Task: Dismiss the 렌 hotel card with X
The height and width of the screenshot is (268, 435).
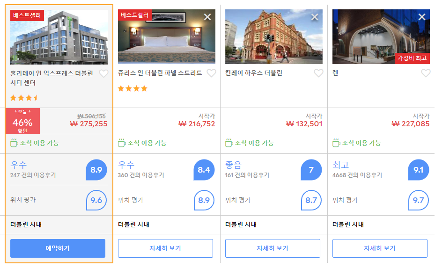Action: [x=422, y=17]
